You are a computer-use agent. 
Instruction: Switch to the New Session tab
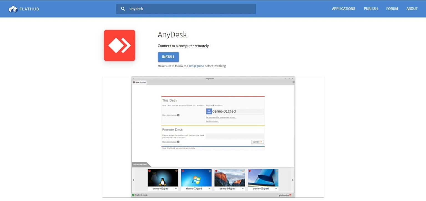tap(139, 82)
